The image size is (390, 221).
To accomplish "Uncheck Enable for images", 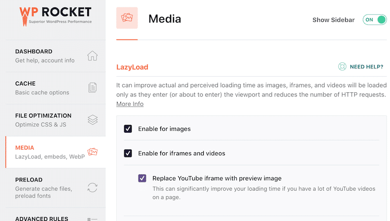I will click(x=128, y=129).
